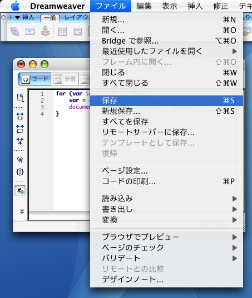The image size is (252, 298).
Task: Choose リモートサーバーに保存... menu item
Action: (x=166, y=132)
